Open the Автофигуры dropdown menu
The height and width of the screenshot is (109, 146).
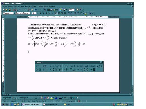click(23, 98)
